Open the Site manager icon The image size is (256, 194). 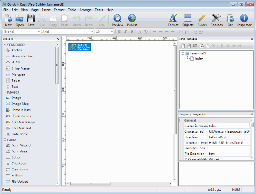pyautogui.click(x=230, y=20)
